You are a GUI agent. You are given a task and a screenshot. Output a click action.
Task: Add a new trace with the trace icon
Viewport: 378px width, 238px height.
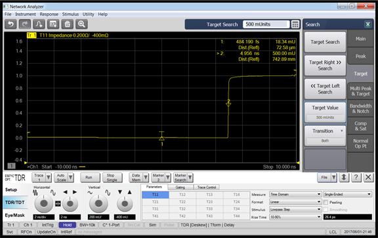tap(39, 24)
